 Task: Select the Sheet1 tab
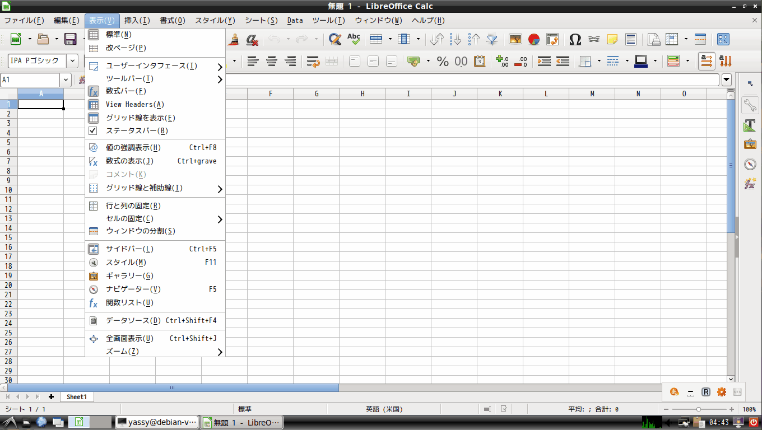click(x=77, y=396)
